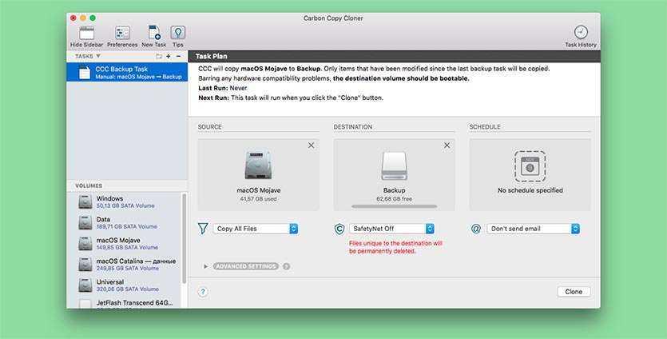The height and width of the screenshot is (339, 667).
Task: Create a New Task via toolbar icon
Action: 153,33
